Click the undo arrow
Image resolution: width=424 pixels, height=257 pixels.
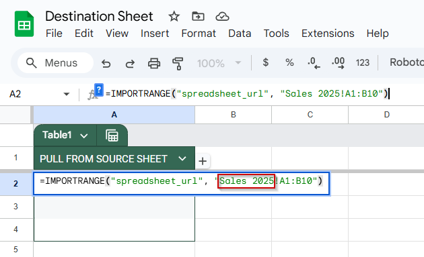click(x=106, y=64)
